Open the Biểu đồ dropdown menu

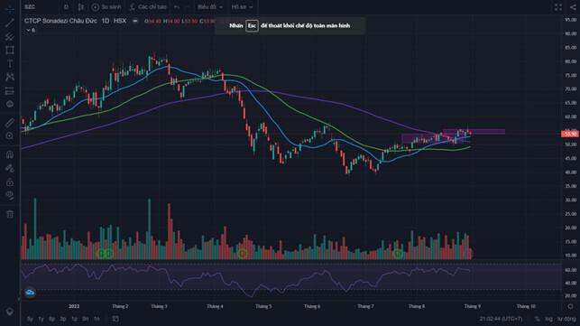coord(210,7)
